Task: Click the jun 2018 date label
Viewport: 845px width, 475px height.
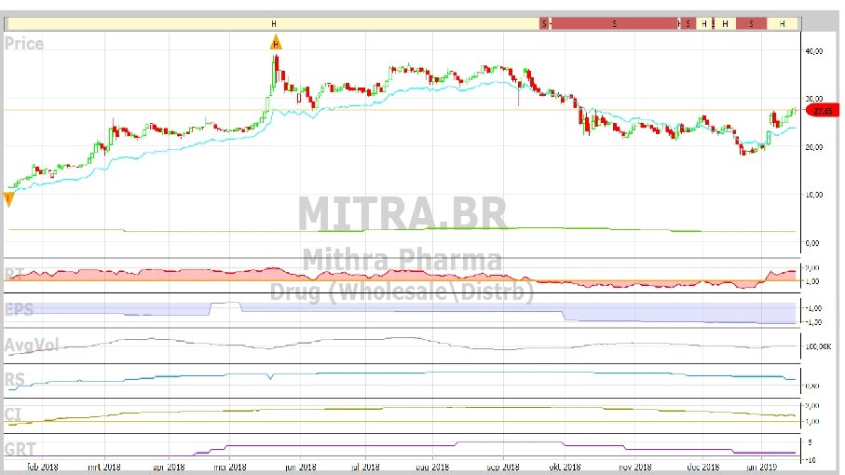Action: [x=300, y=467]
